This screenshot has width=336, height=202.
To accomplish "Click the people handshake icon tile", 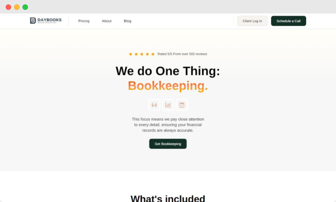I will [x=154, y=105].
